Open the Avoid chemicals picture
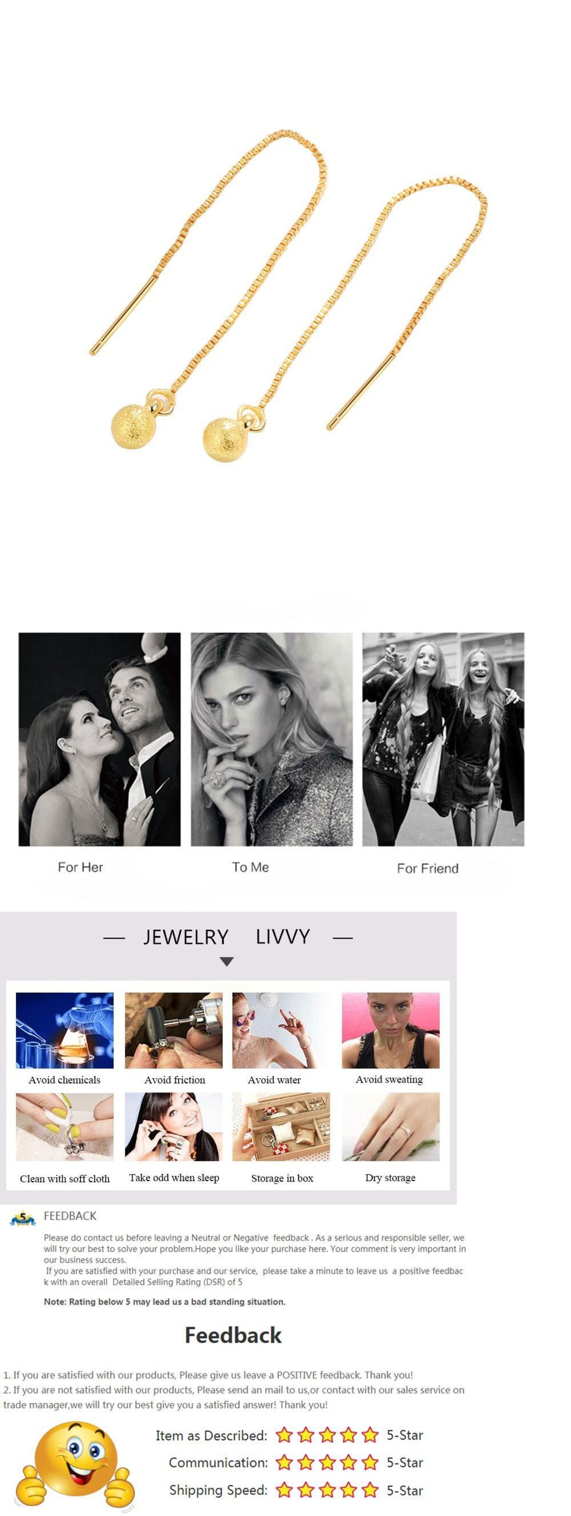Image resolution: width=571 pixels, height=1516 pixels. [65, 1030]
